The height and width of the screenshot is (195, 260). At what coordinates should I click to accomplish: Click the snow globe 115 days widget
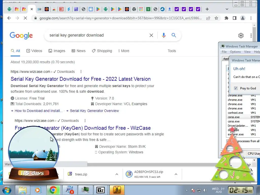tap(34, 153)
